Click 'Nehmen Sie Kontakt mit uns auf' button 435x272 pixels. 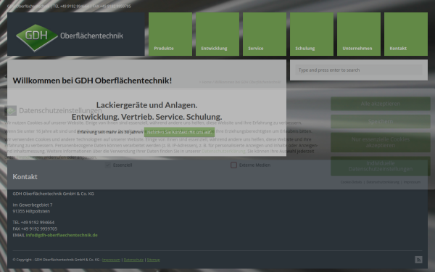pyautogui.click(x=179, y=132)
